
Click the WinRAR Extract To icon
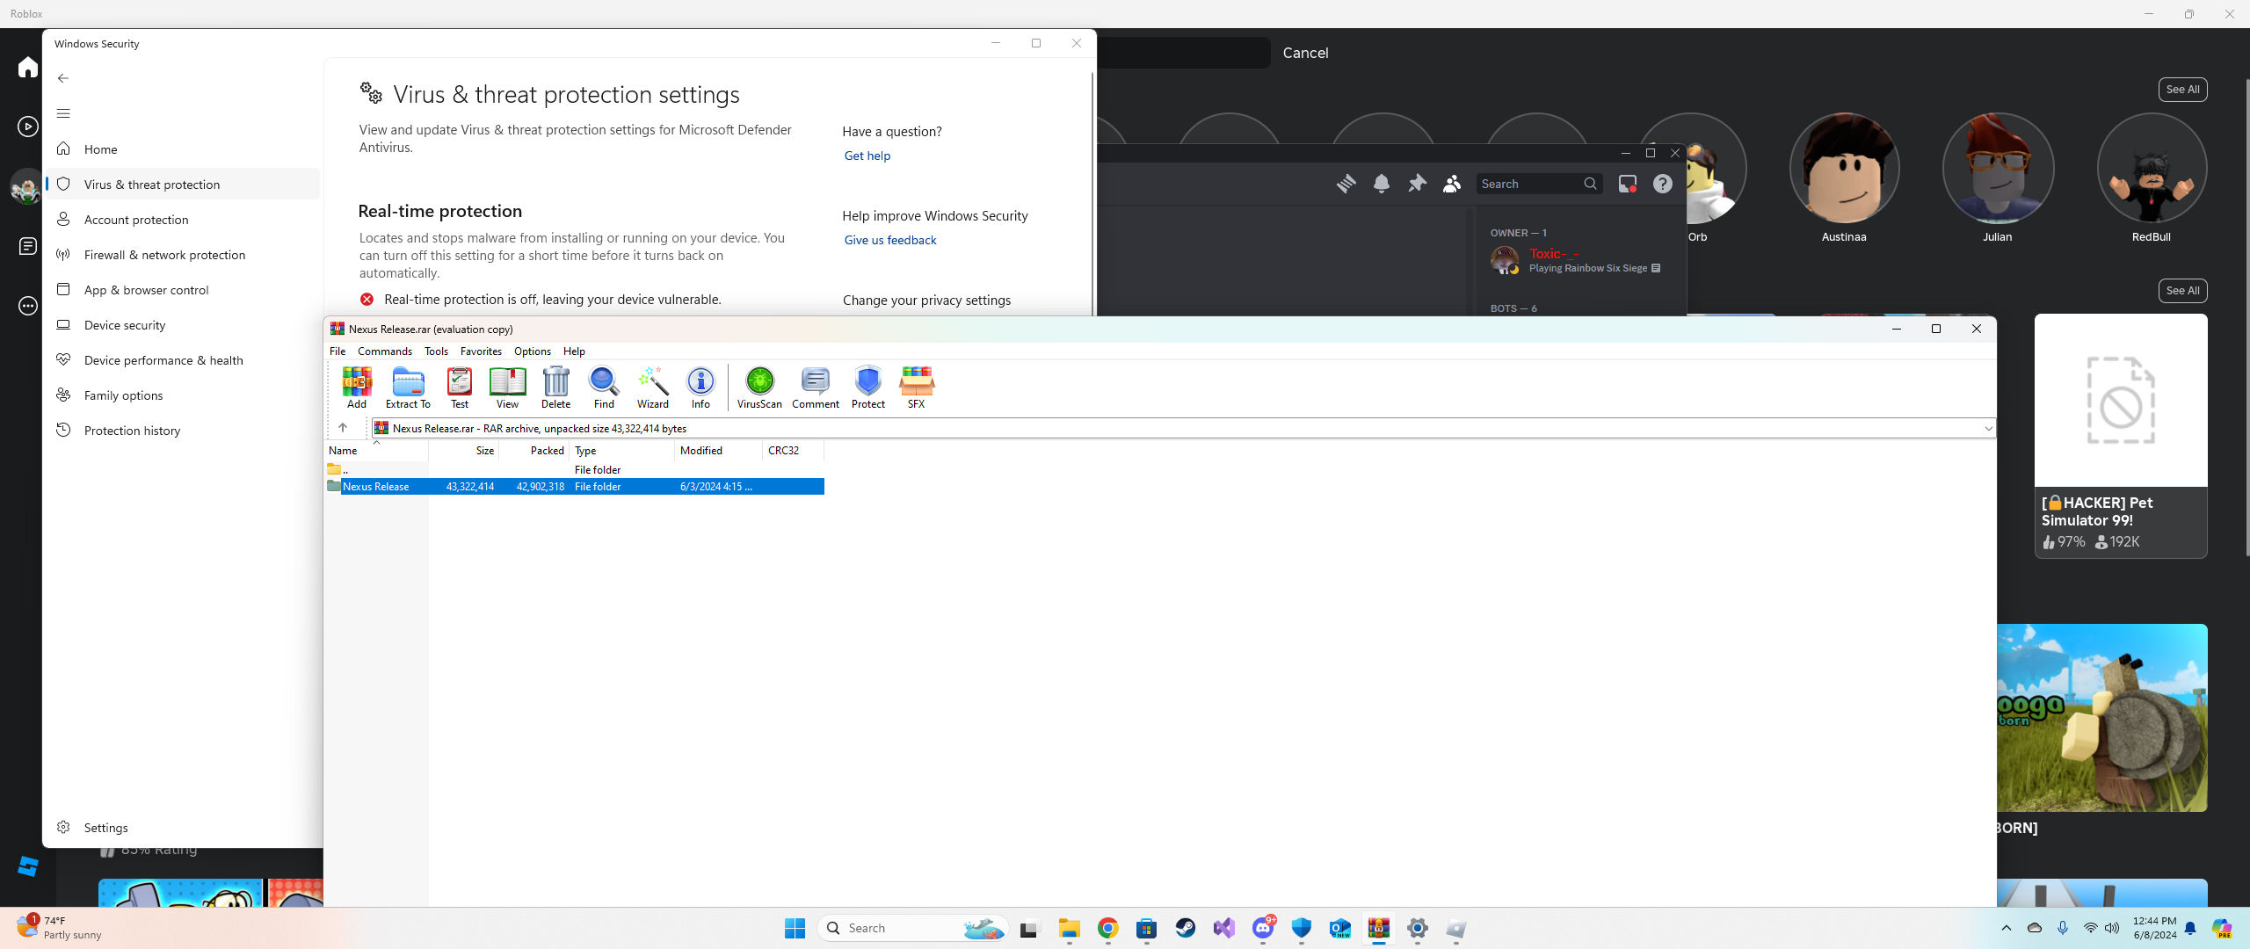click(408, 387)
